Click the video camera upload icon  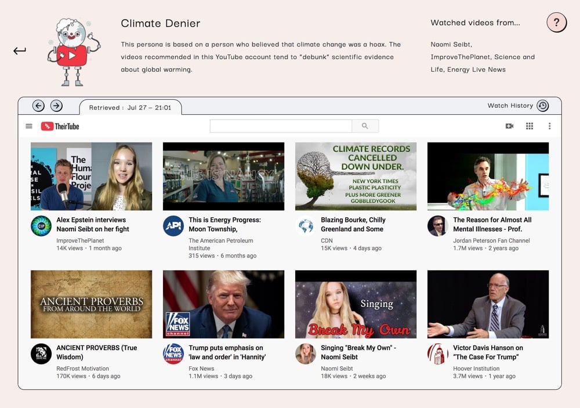point(509,126)
